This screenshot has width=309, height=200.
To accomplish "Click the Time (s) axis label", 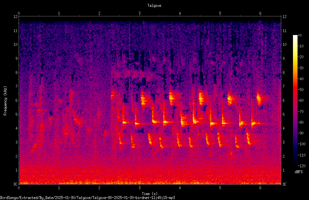I will [x=150, y=194].
